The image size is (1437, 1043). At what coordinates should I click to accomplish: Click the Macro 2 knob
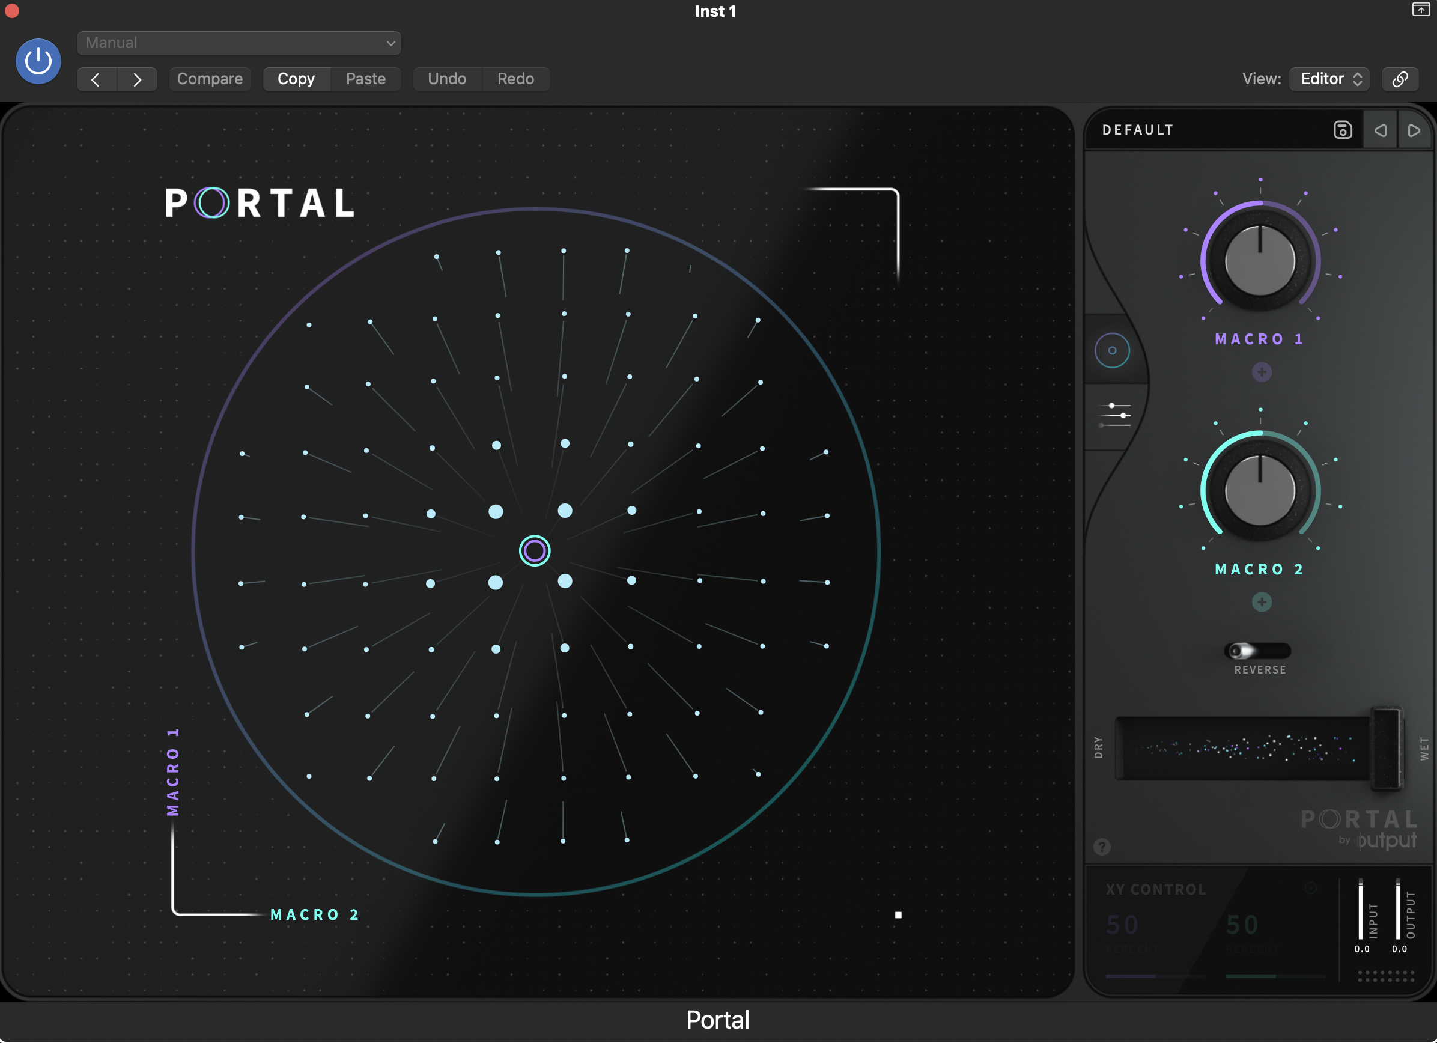point(1260,490)
